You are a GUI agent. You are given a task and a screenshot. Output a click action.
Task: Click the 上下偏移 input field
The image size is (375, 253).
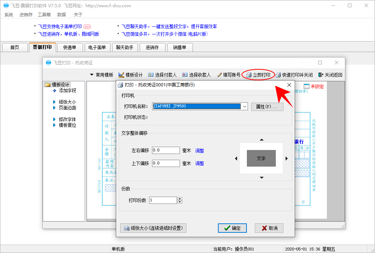click(166, 163)
